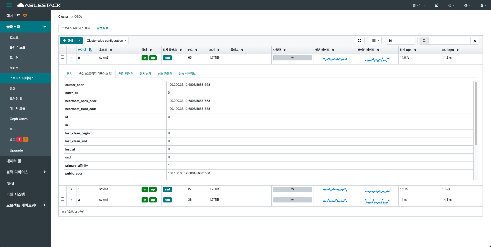Check the checkbox for OSD 0 row
The height and width of the screenshot is (247, 491).
62,57
